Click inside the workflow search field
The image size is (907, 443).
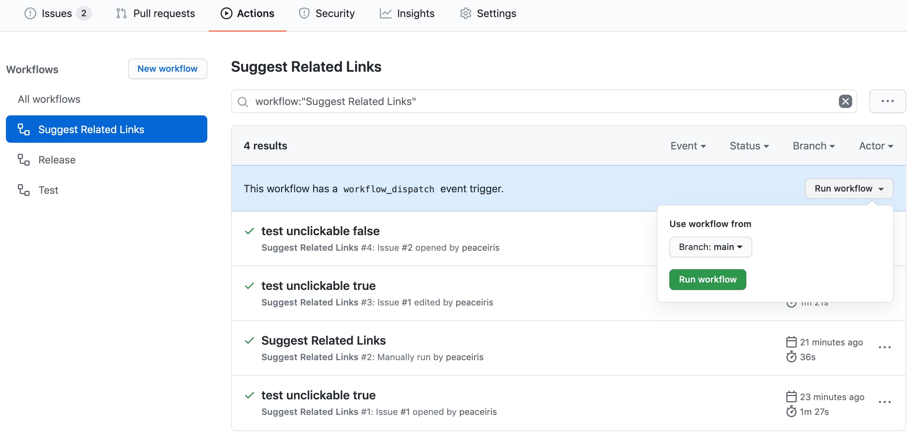(518, 101)
